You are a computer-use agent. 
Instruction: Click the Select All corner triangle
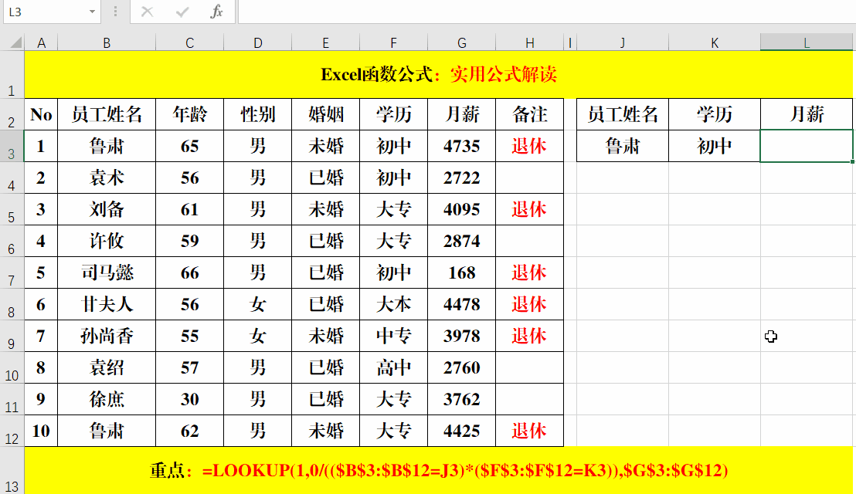click(16, 42)
